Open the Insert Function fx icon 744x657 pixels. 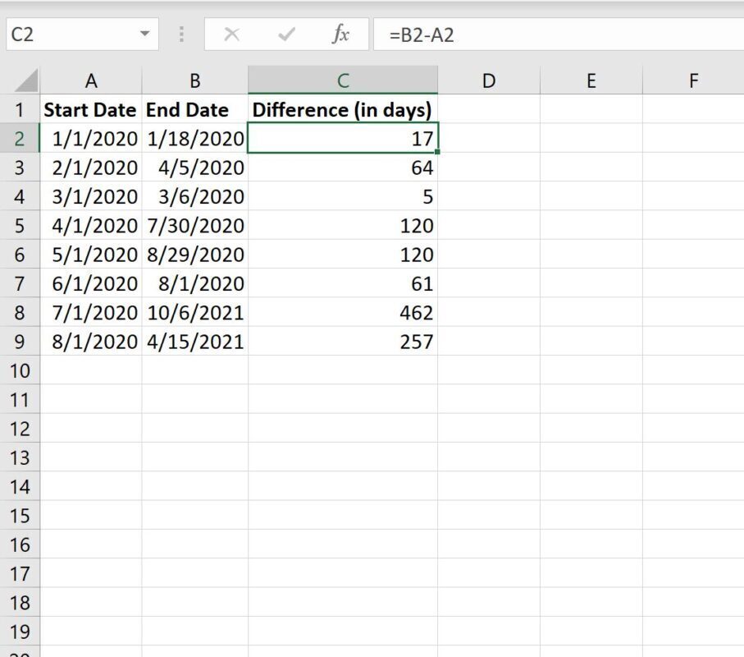(340, 34)
